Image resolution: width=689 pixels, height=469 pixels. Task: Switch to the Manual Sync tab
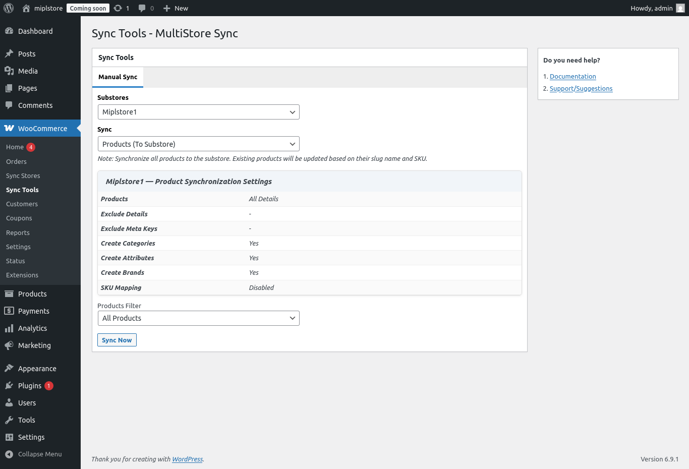[118, 77]
